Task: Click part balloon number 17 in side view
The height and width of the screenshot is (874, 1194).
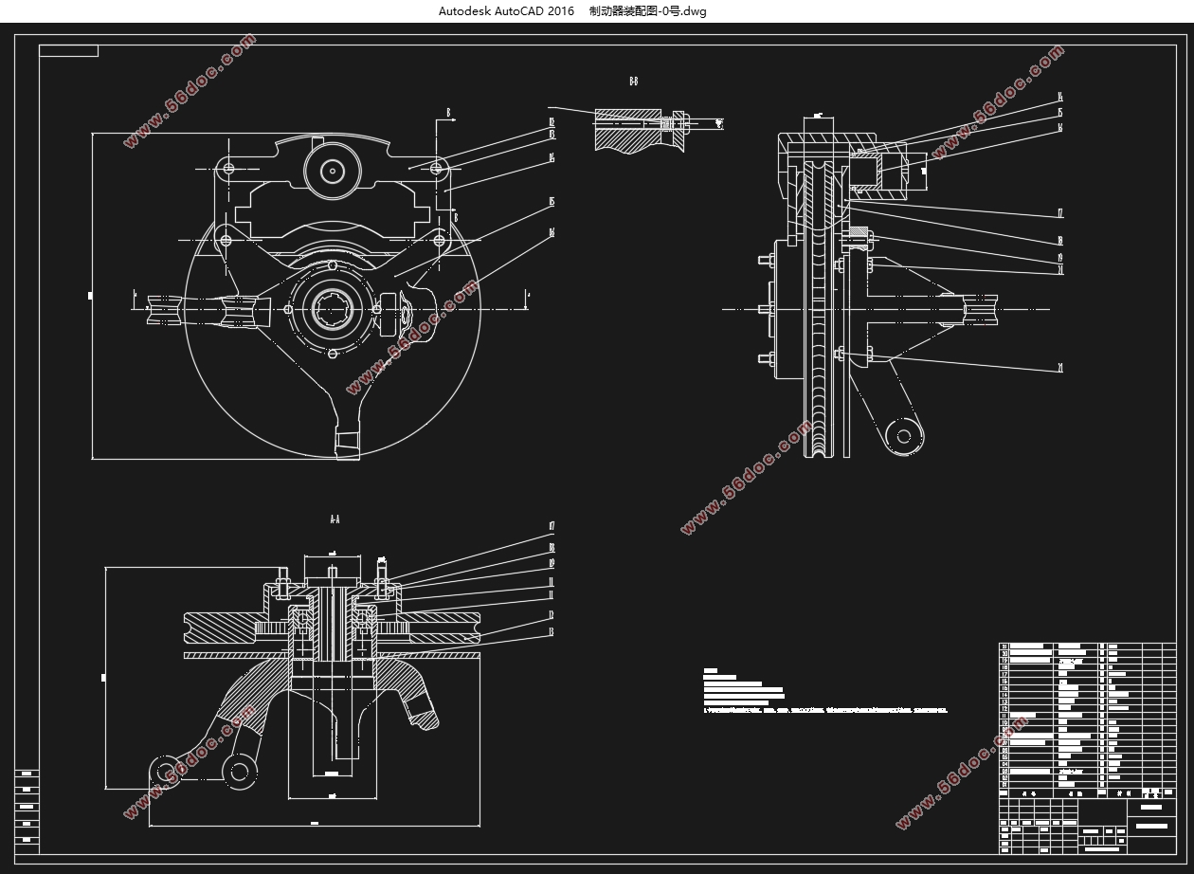Action: coord(1059,213)
